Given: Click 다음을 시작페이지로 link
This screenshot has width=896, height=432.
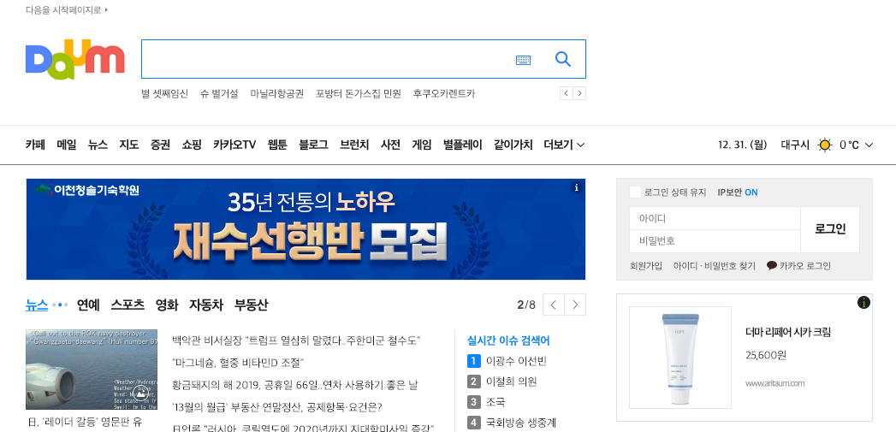Looking at the screenshot, I should (63, 9).
